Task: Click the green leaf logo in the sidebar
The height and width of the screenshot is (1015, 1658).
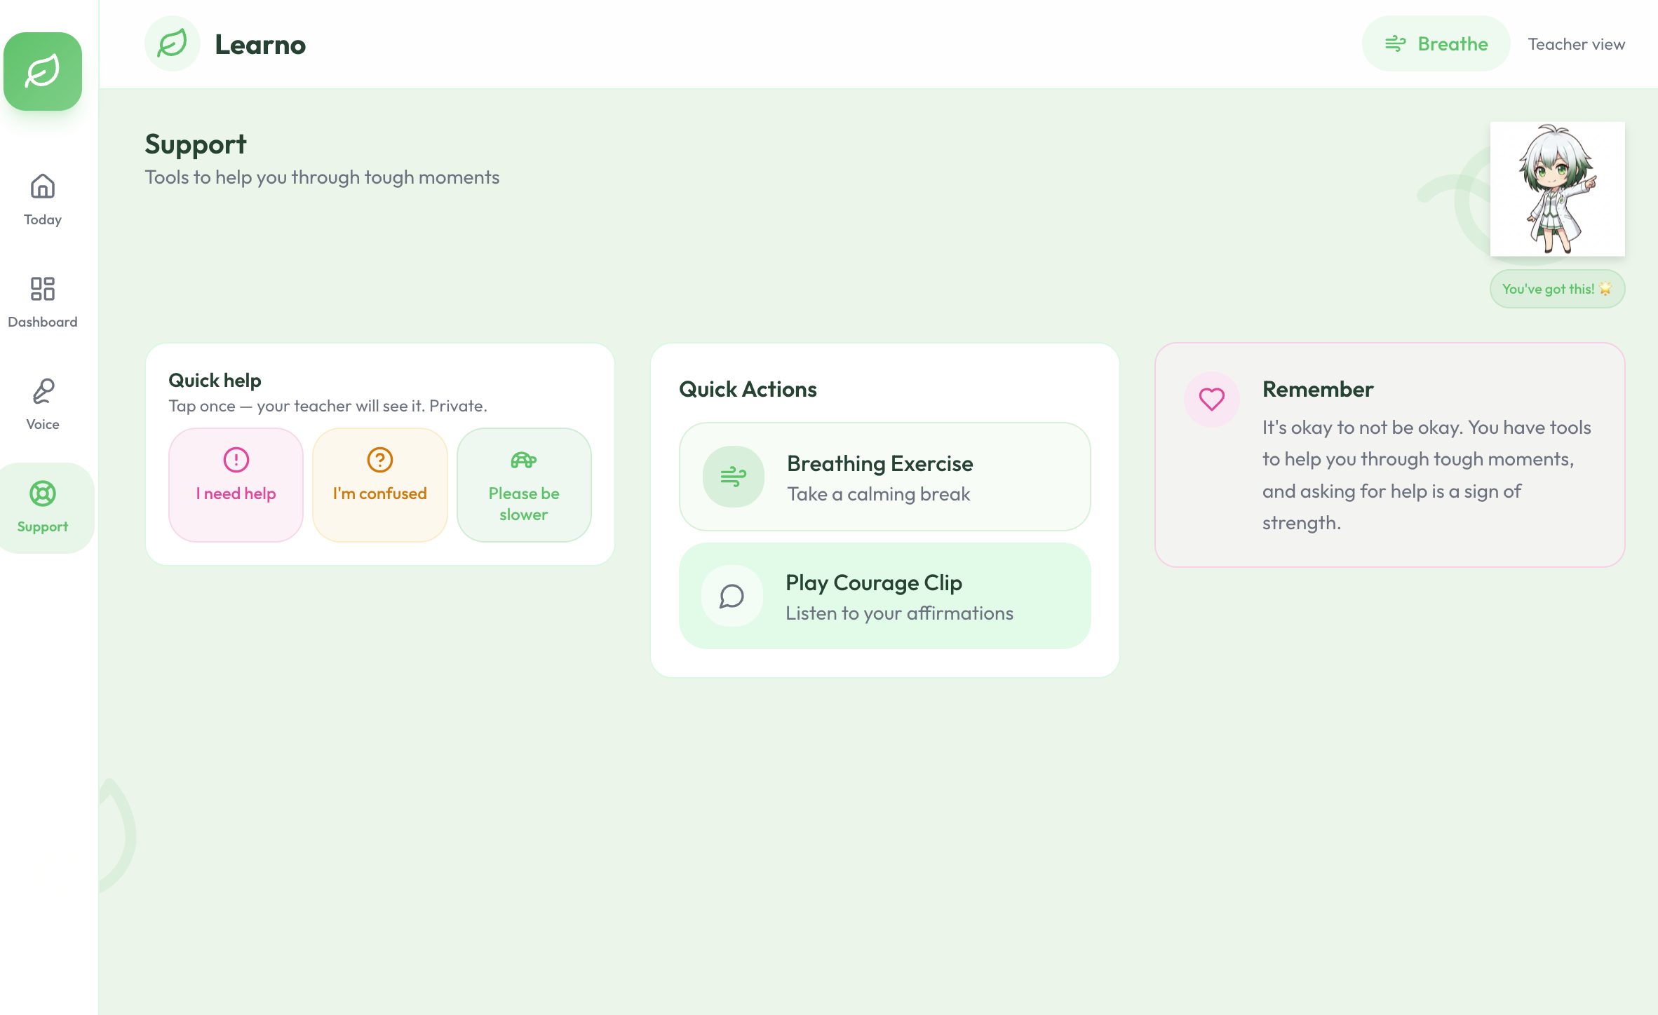Action: (x=43, y=71)
